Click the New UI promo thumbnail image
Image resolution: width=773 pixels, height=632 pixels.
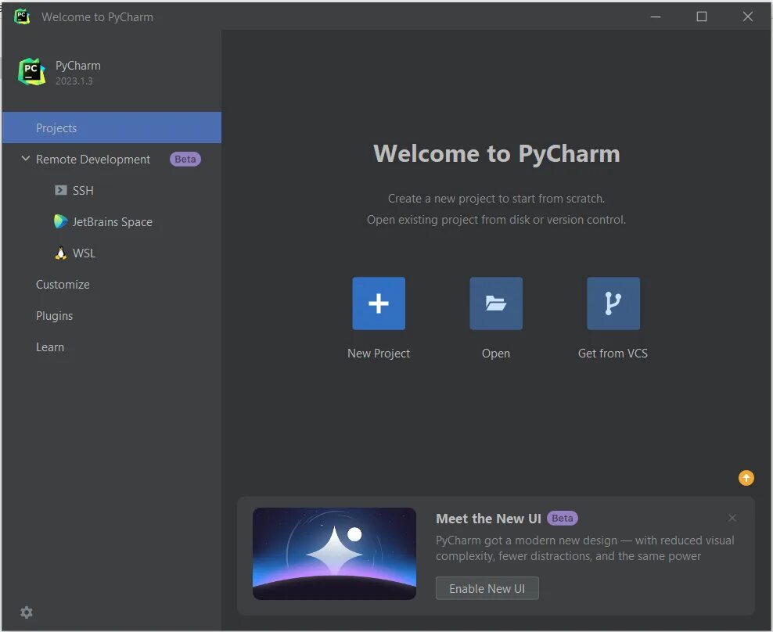(334, 554)
